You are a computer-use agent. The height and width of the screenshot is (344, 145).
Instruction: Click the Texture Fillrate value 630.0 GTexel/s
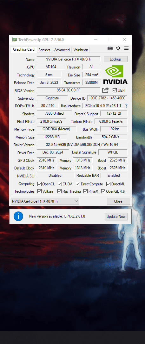click(x=111, y=121)
